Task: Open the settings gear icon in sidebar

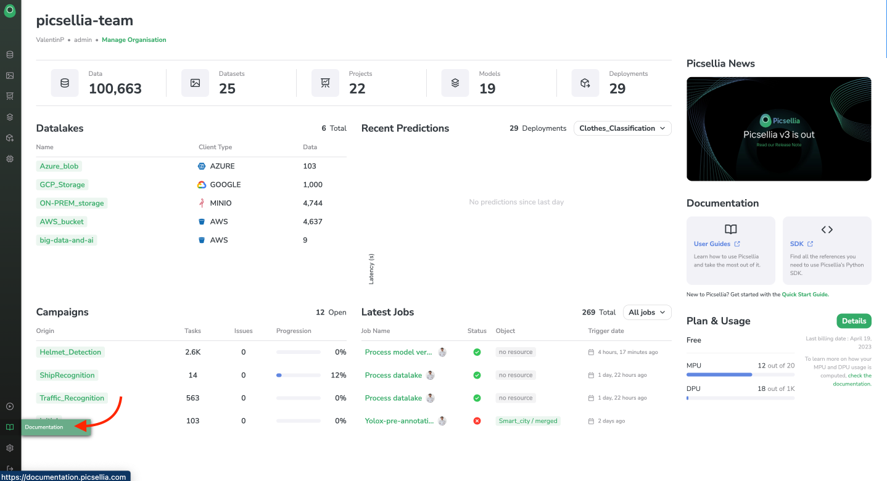Action: tap(10, 448)
